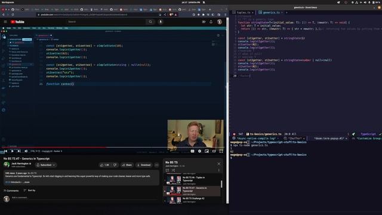
Task: Toggle loop playlist in No BS TS panel
Action: (167, 170)
